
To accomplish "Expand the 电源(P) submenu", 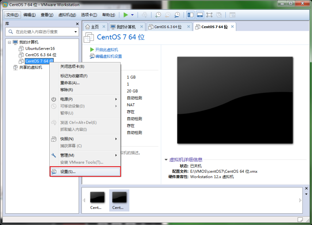I will 85,99.
